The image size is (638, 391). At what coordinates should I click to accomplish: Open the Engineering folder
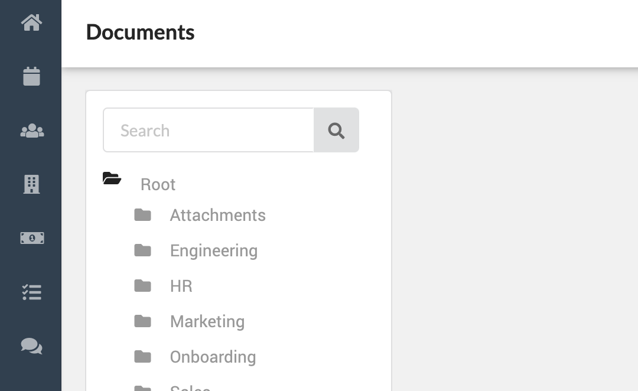213,250
